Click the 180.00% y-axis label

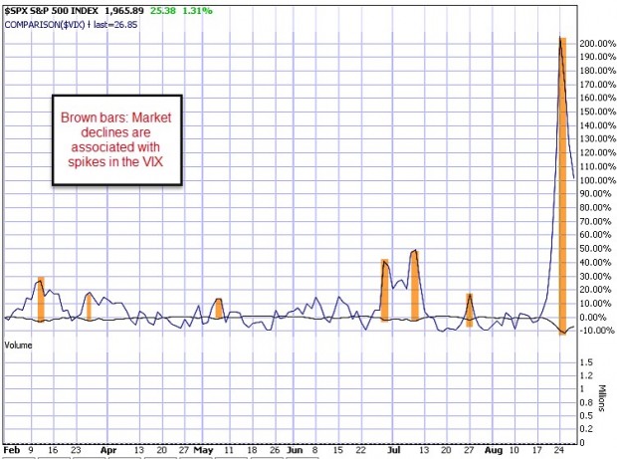tap(598, 71)
